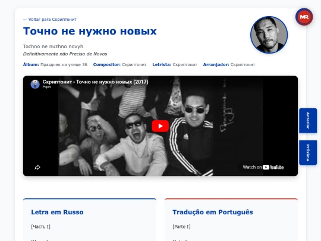Go back via Voltar para Скриптонит link
This screenshot has height=241, width=321.
pos(50,20)
